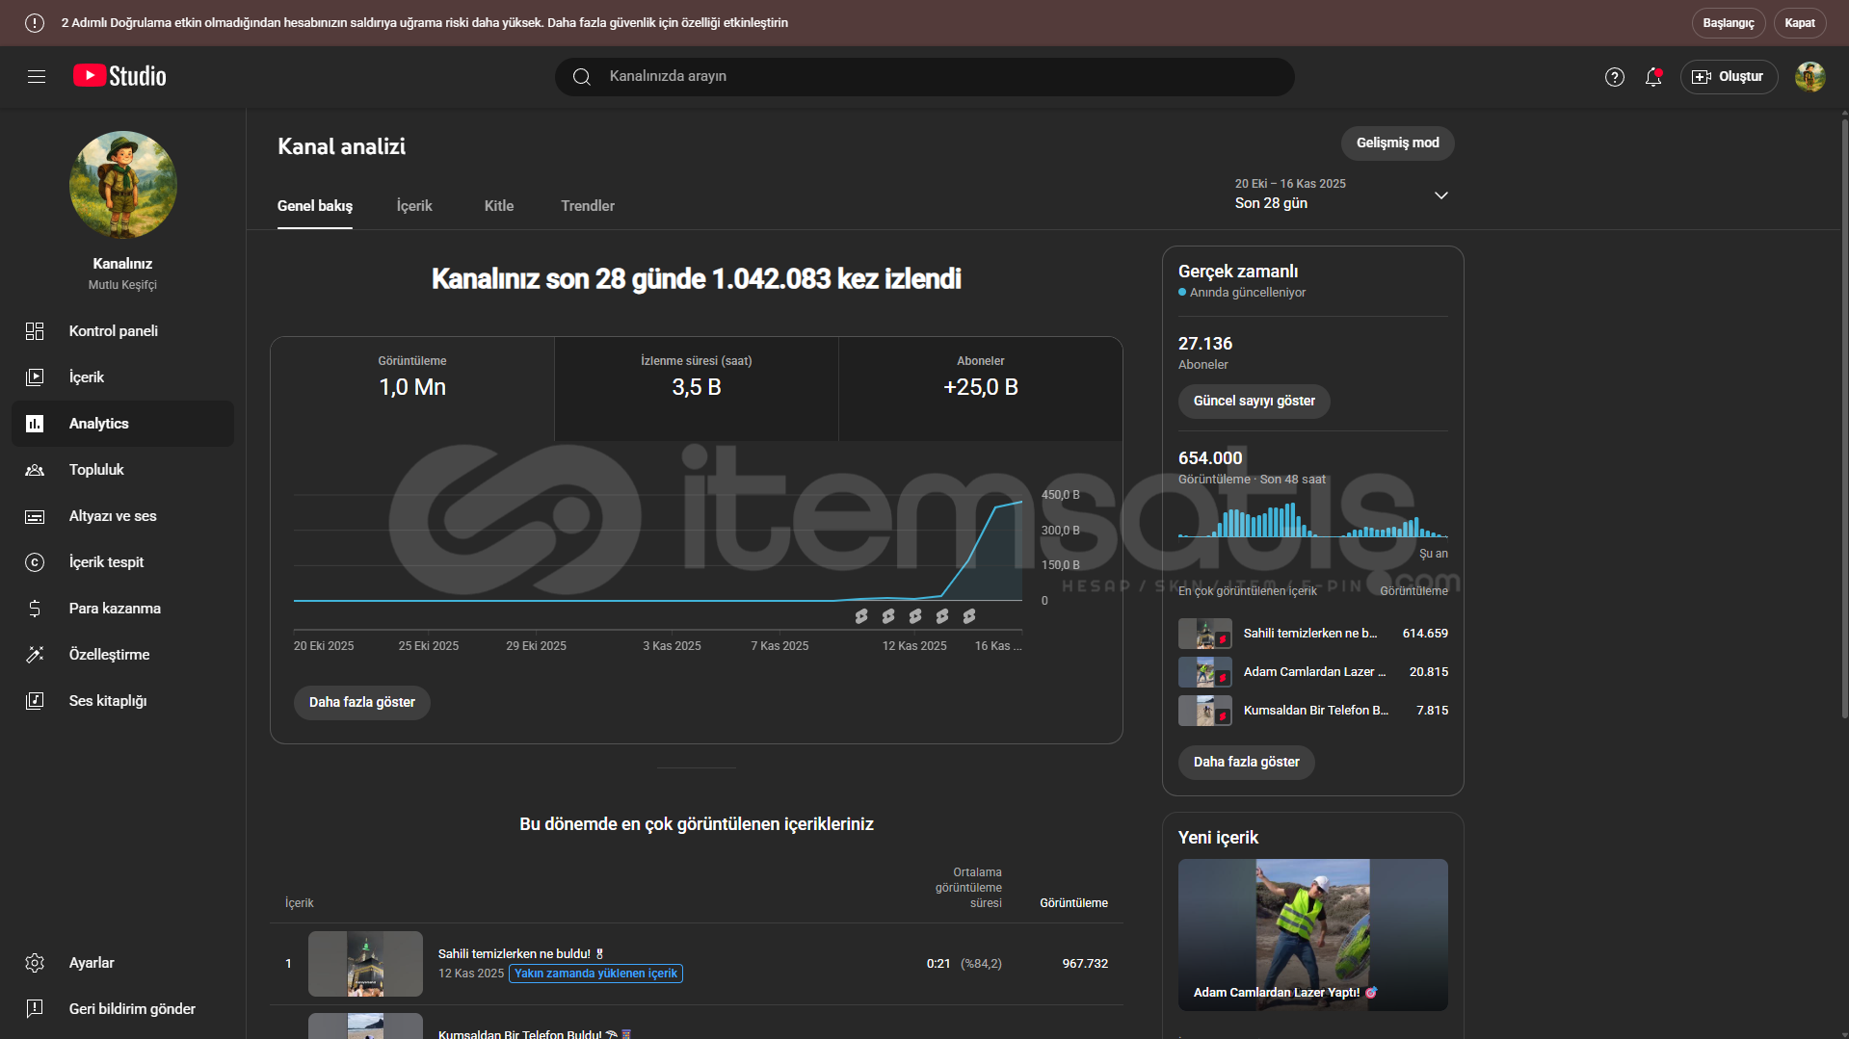Viewport: 1849px width, 1039px height.
Task: Click Güncel sayıyı göster button
Action: [1254, 402]
